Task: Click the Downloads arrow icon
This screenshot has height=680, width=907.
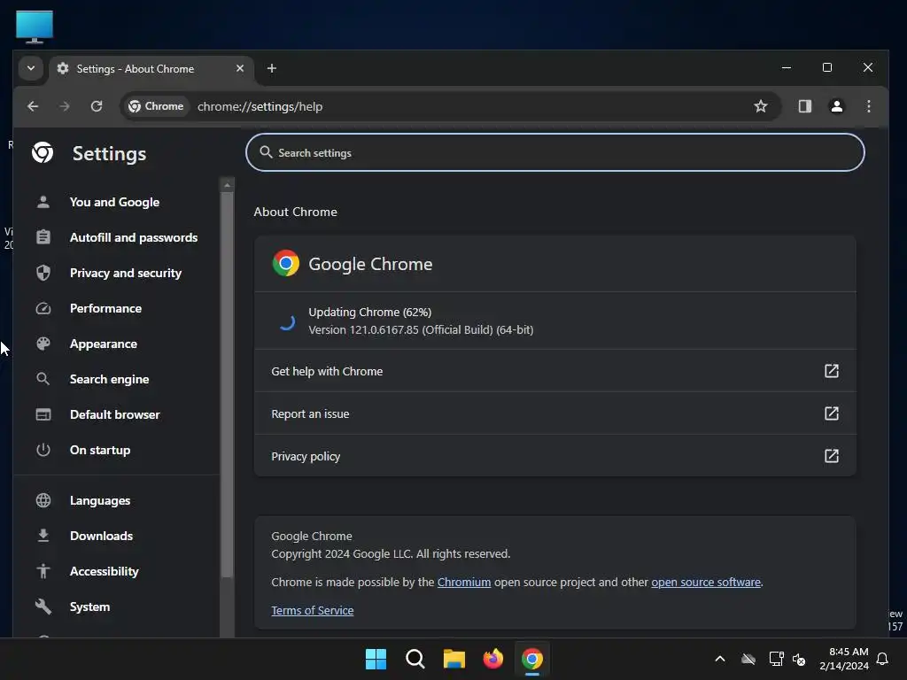Action: coord(43,536)
